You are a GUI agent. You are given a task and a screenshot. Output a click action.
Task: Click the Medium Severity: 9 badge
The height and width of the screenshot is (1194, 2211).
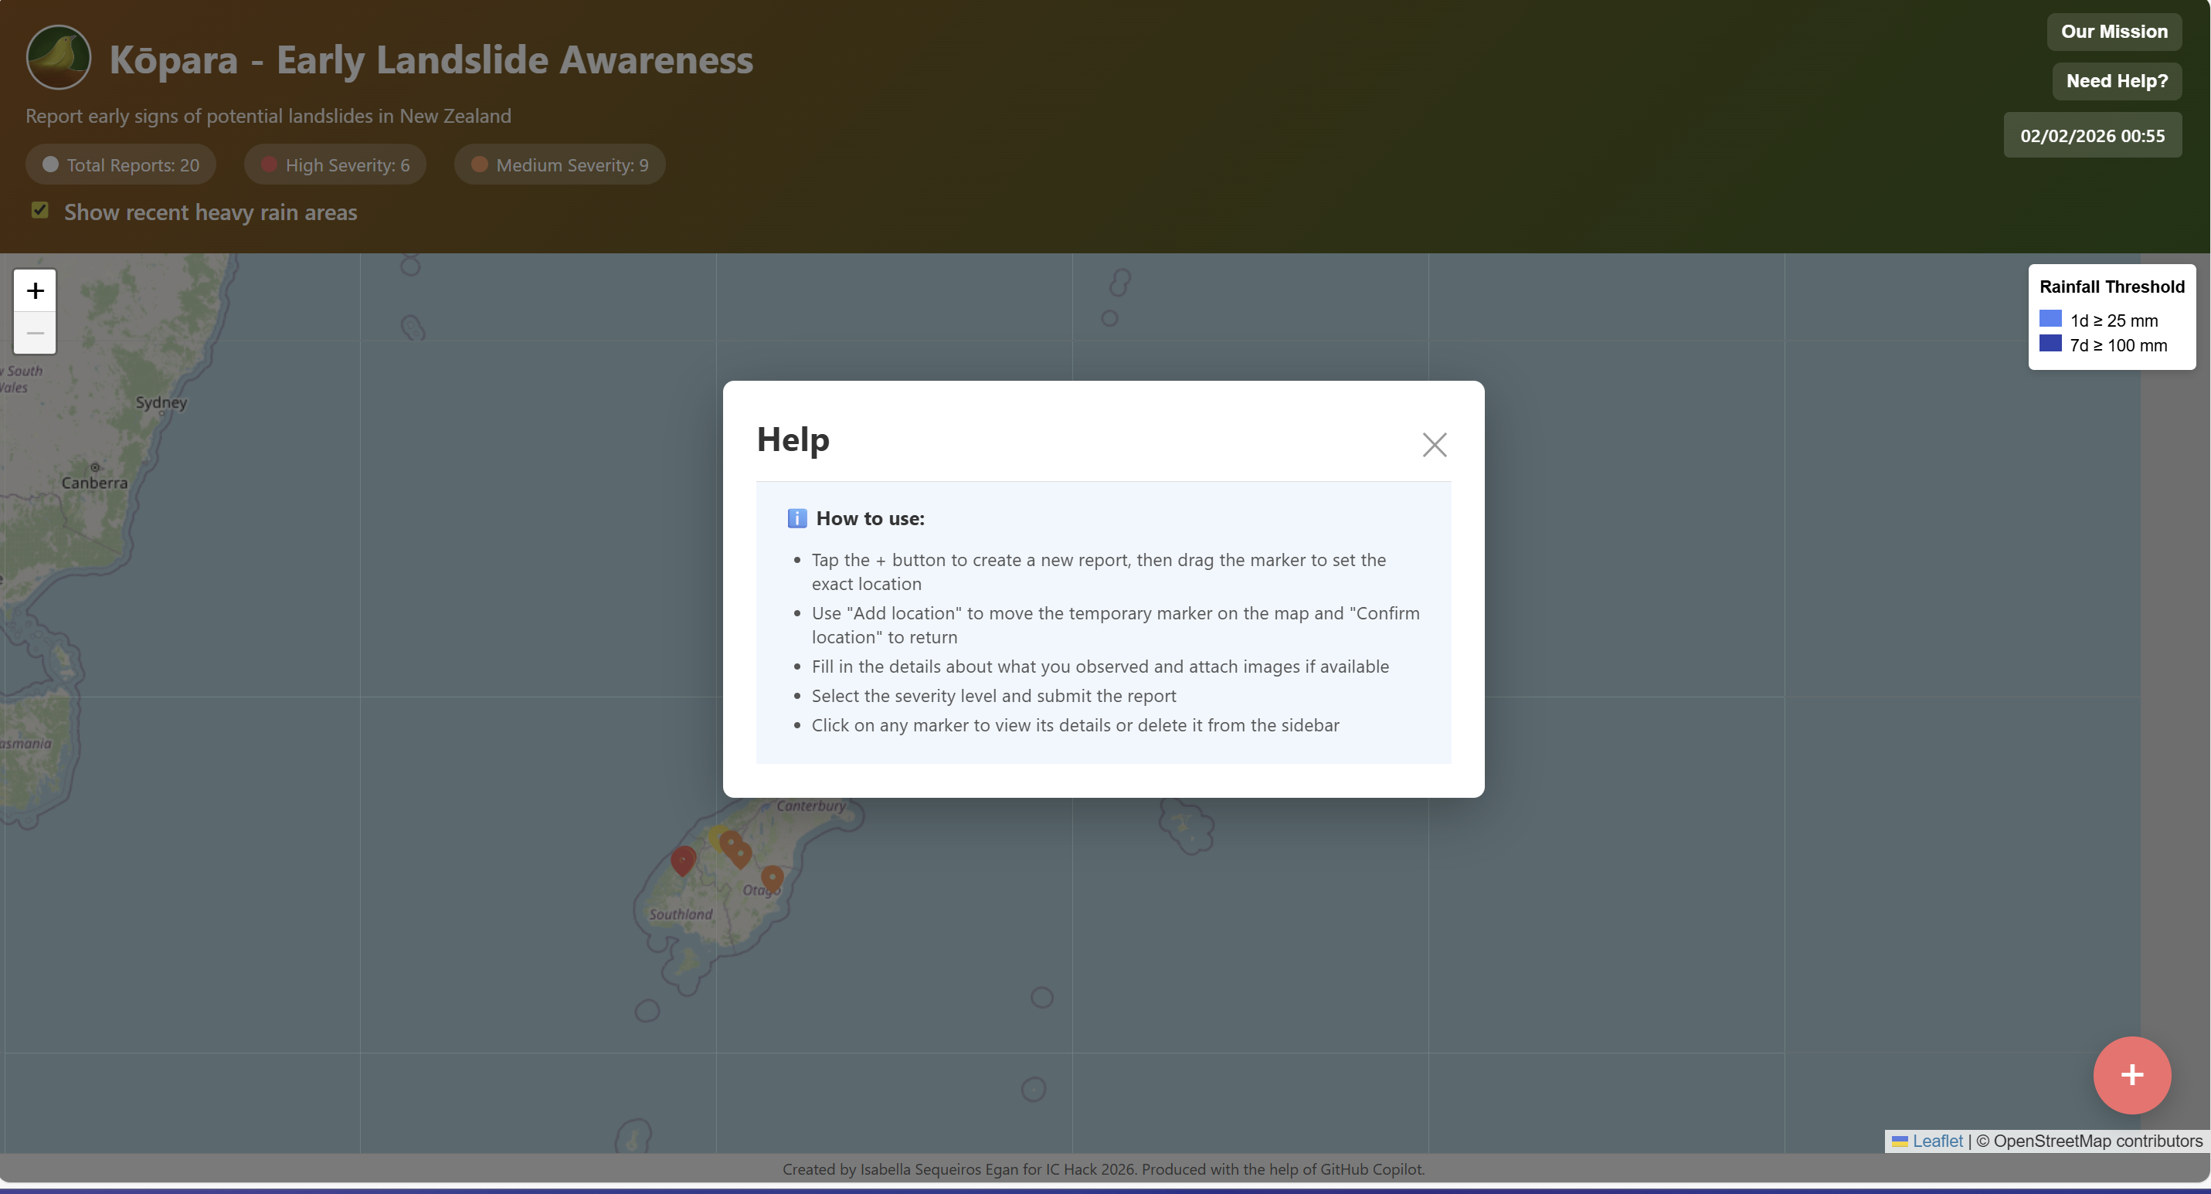click(559, 165)
